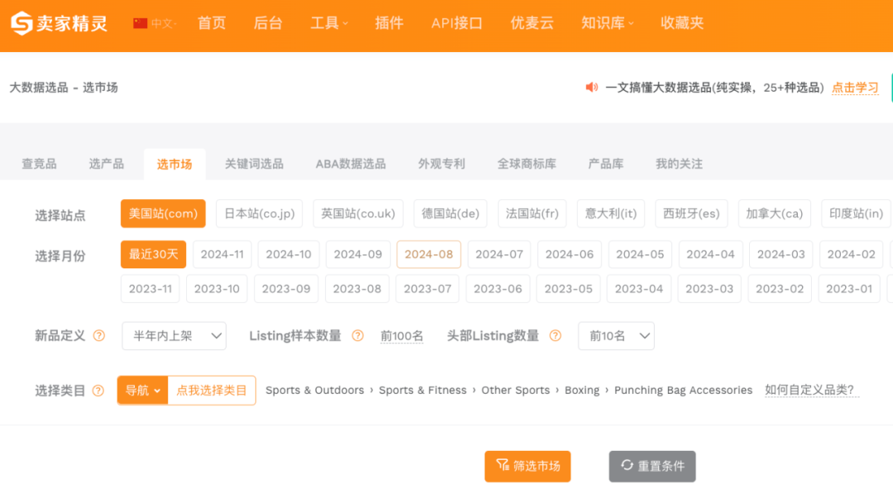Open the 前10名 dropdown
Viewport: 893px width, 498px height.
click(616, 336)
